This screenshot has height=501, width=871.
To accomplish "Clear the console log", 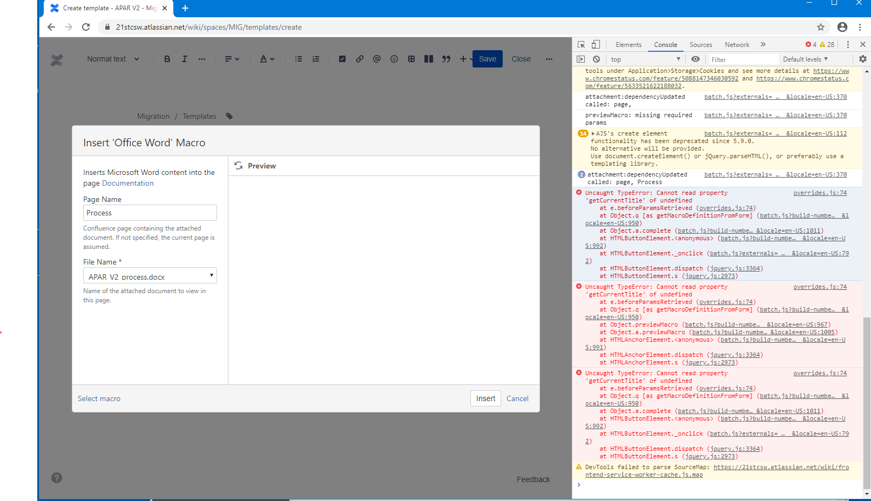I will tap(596, 59).
